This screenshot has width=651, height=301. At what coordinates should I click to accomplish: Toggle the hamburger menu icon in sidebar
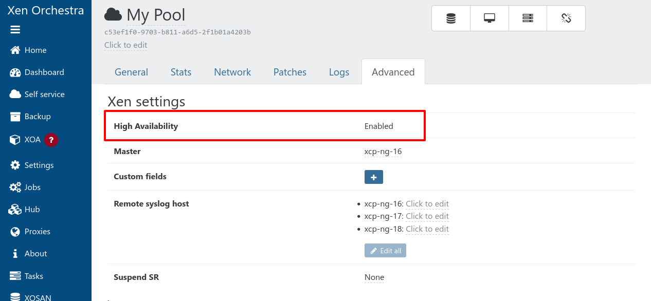click(15, 30)
